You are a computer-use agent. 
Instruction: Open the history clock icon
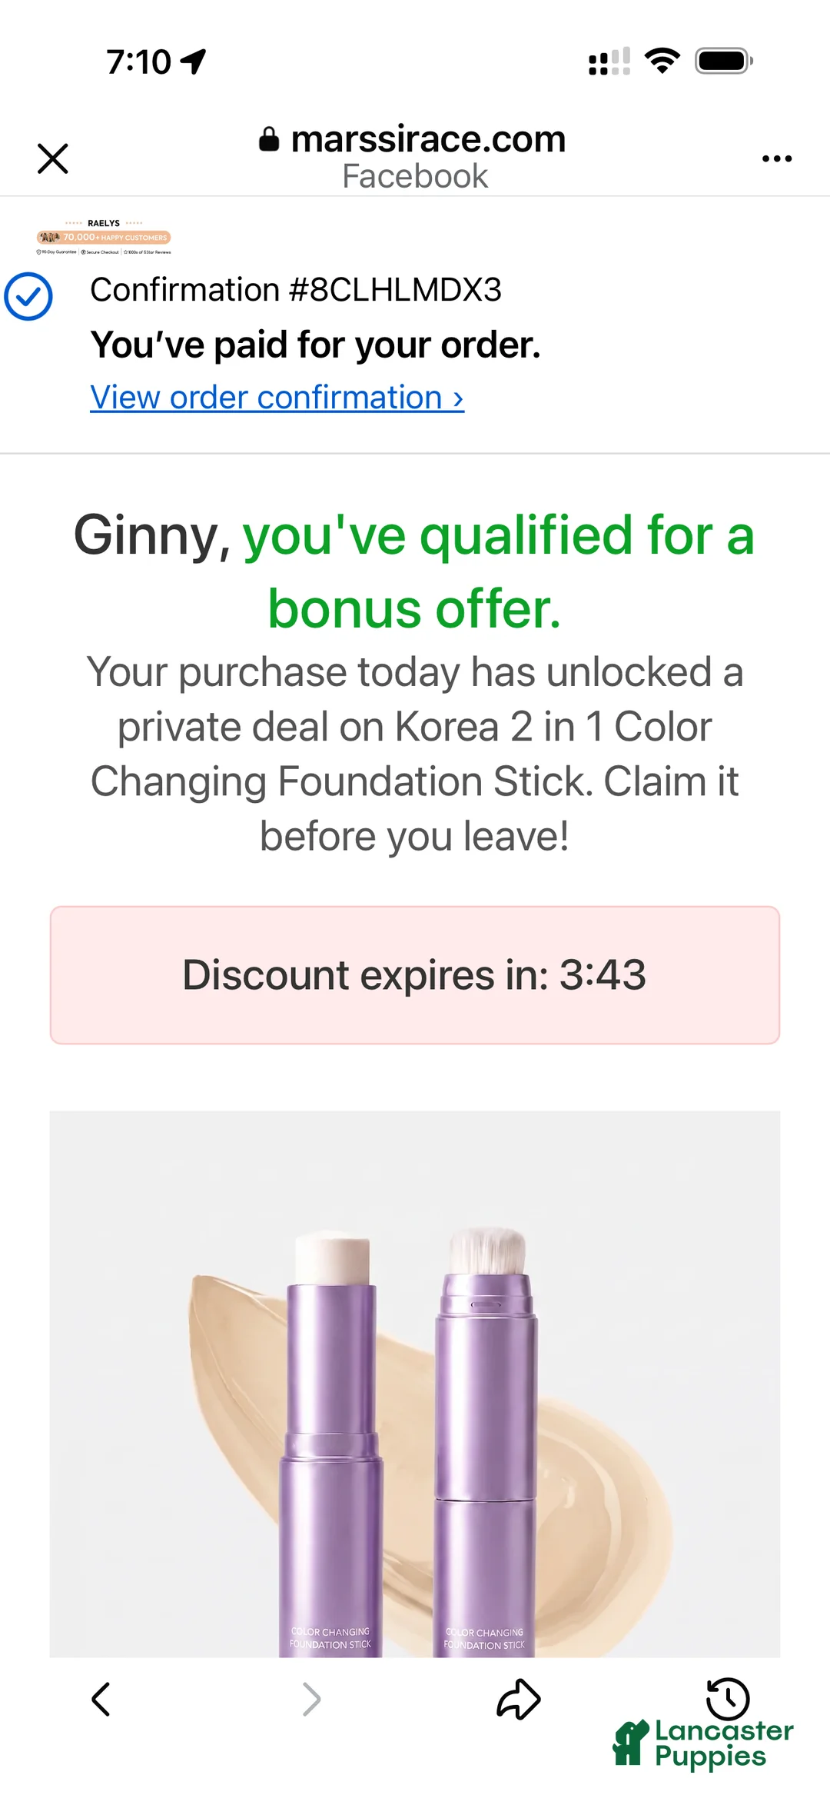pyautogui.click(x=727, y=1698)
